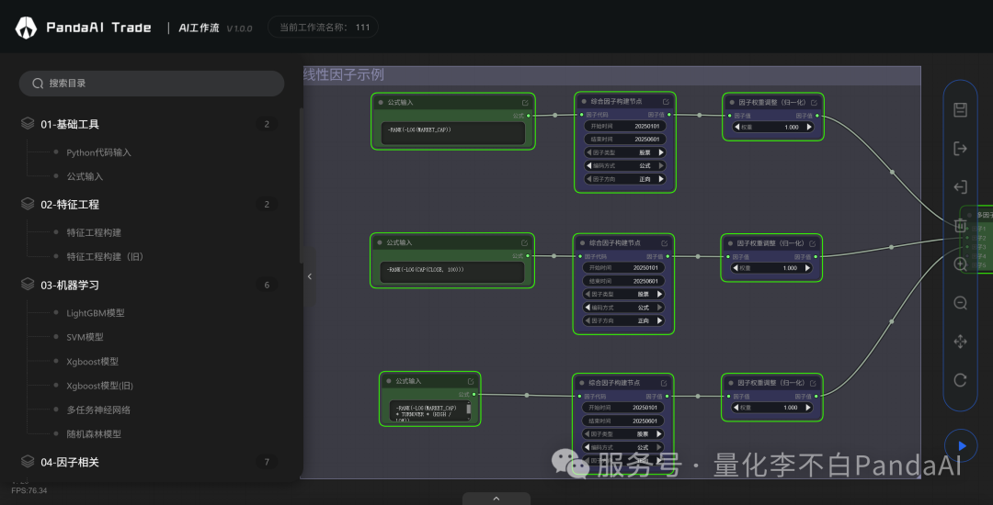
Task: Select LightGBM模型 in the directory tree
Action: [96, 313]
